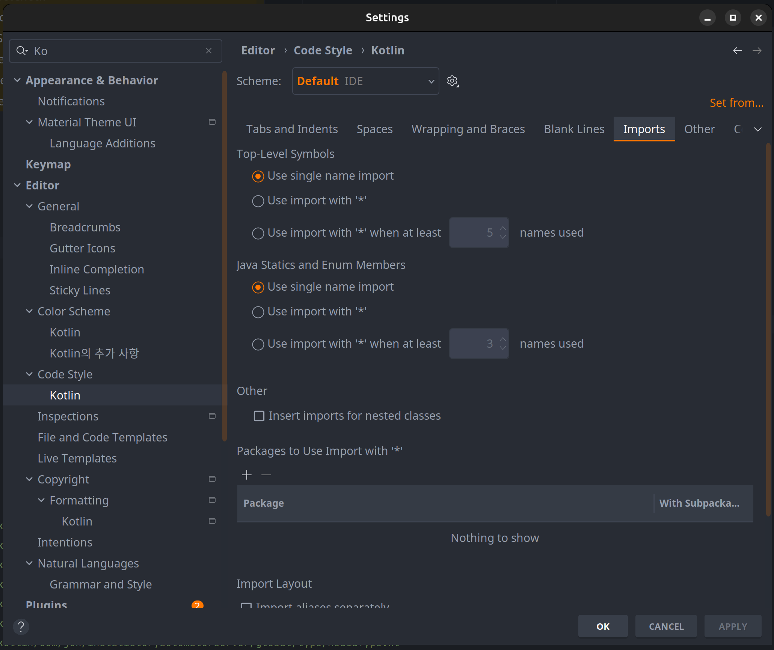Viewport: 774px width, 650px height.
Task: Collapse Appearance & Behavior section
Action: pyautogui.click(x=17, y=80)
